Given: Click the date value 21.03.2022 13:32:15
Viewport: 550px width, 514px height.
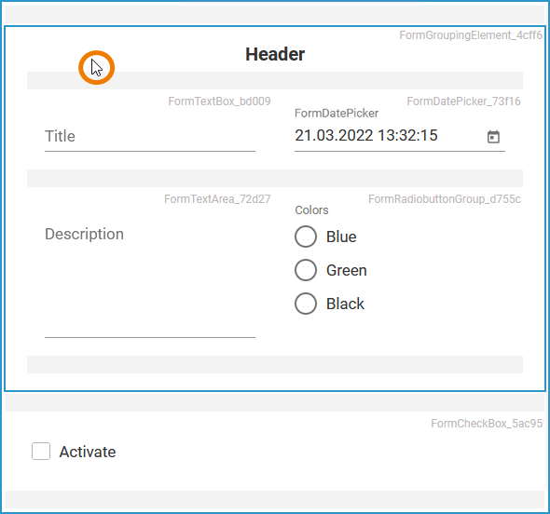Looking at the screenshot, I should pyautogui.click(x=366, y=136).
